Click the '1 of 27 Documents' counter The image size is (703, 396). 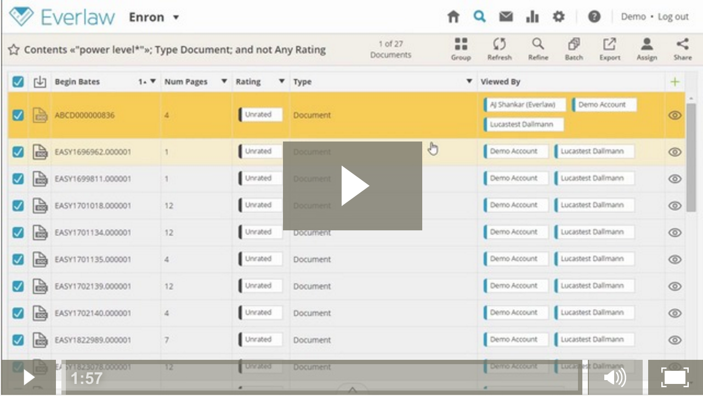pyautogui.click(x=390, y=49)
